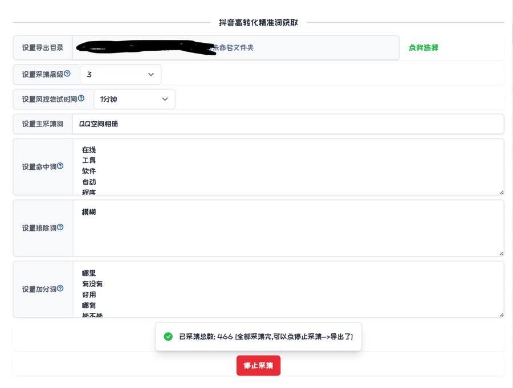Click the word 有没有 in 加分词 list
Screen dimensions: 513x388
92,284
